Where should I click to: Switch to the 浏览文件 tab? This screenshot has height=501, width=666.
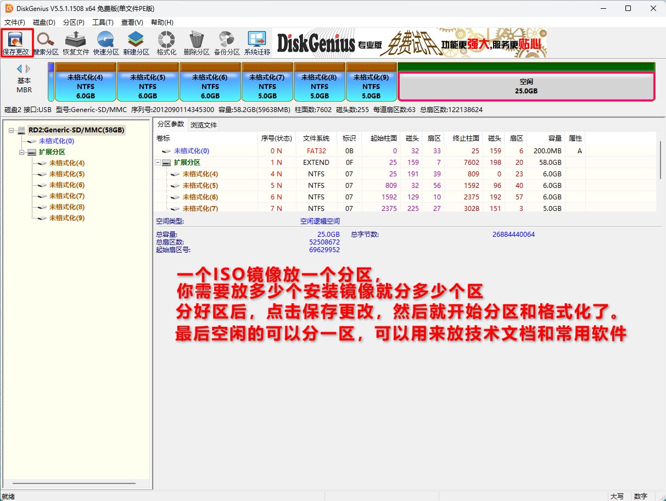(204, 125)
